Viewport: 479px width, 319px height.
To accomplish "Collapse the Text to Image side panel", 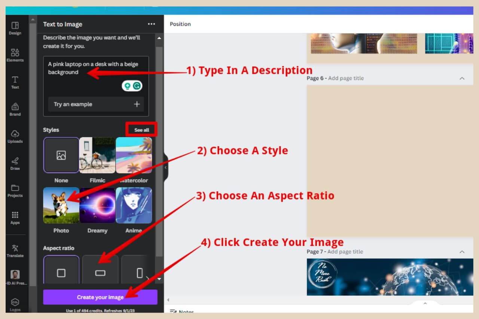I will 166,168.
